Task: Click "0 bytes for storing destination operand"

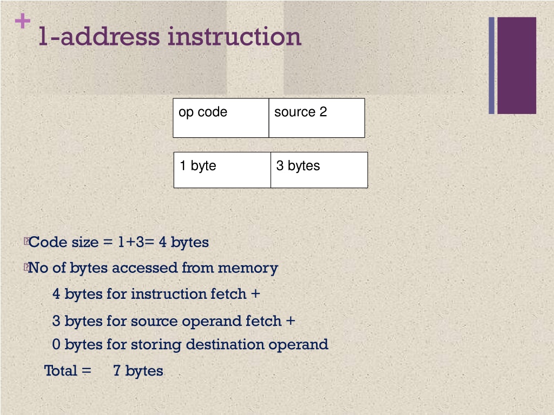Action: [x=190, y=344]
